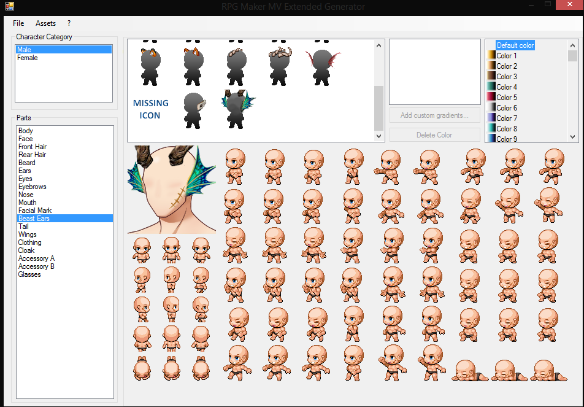Select Wings in the Parts list

[65, 235]
